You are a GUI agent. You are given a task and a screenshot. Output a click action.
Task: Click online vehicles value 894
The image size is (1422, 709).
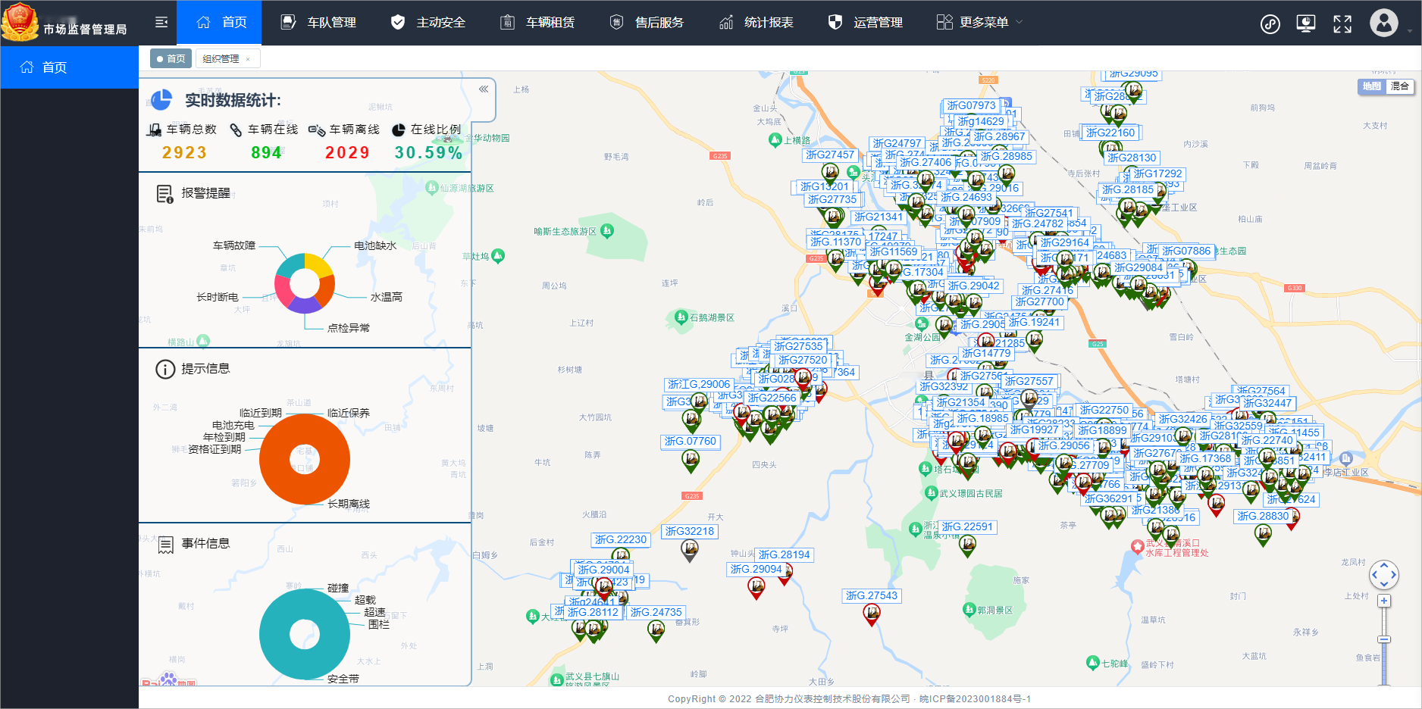coord(267,153)
